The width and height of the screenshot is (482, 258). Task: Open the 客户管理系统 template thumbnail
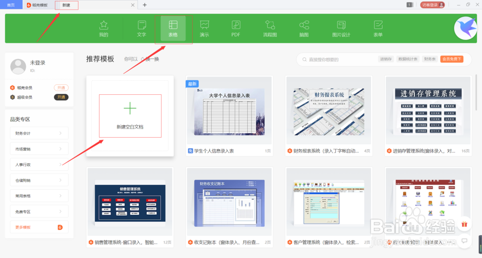coord(329,202)
